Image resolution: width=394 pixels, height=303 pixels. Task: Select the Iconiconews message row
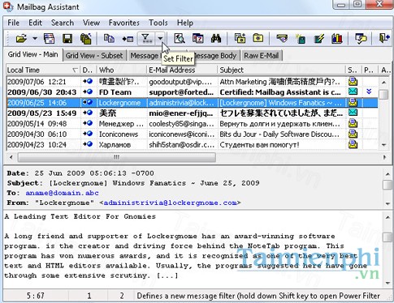[193, 134]
